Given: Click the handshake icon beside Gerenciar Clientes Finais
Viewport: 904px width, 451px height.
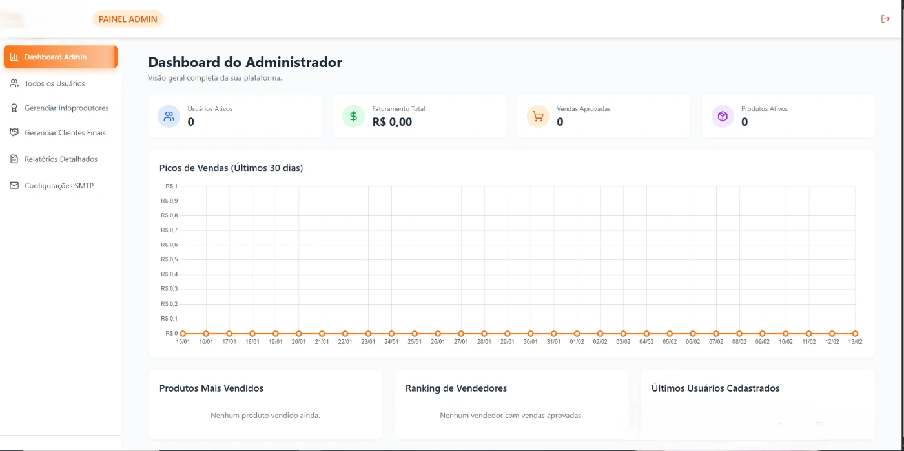Looking at the screenshot, I should click(x=14, y=133).
